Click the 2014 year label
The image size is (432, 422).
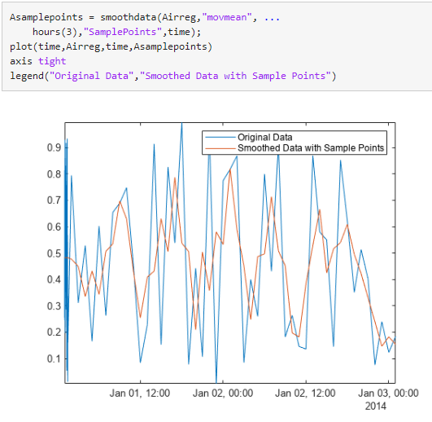click(376, 406)
